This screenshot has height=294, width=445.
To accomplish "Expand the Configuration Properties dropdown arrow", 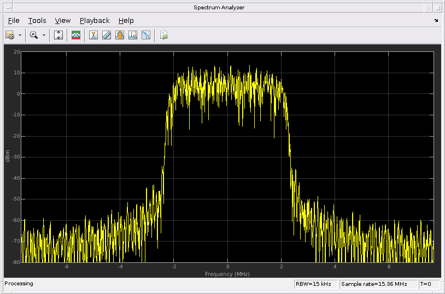I will coord(20,35).
